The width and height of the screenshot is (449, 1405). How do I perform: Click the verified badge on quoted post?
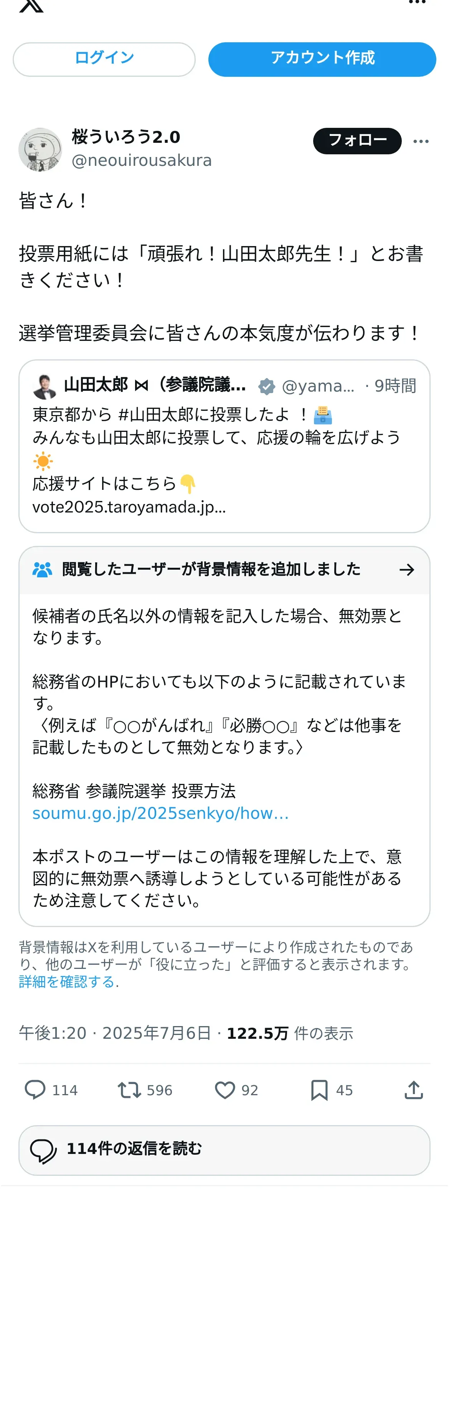click(x=267, y=386)
